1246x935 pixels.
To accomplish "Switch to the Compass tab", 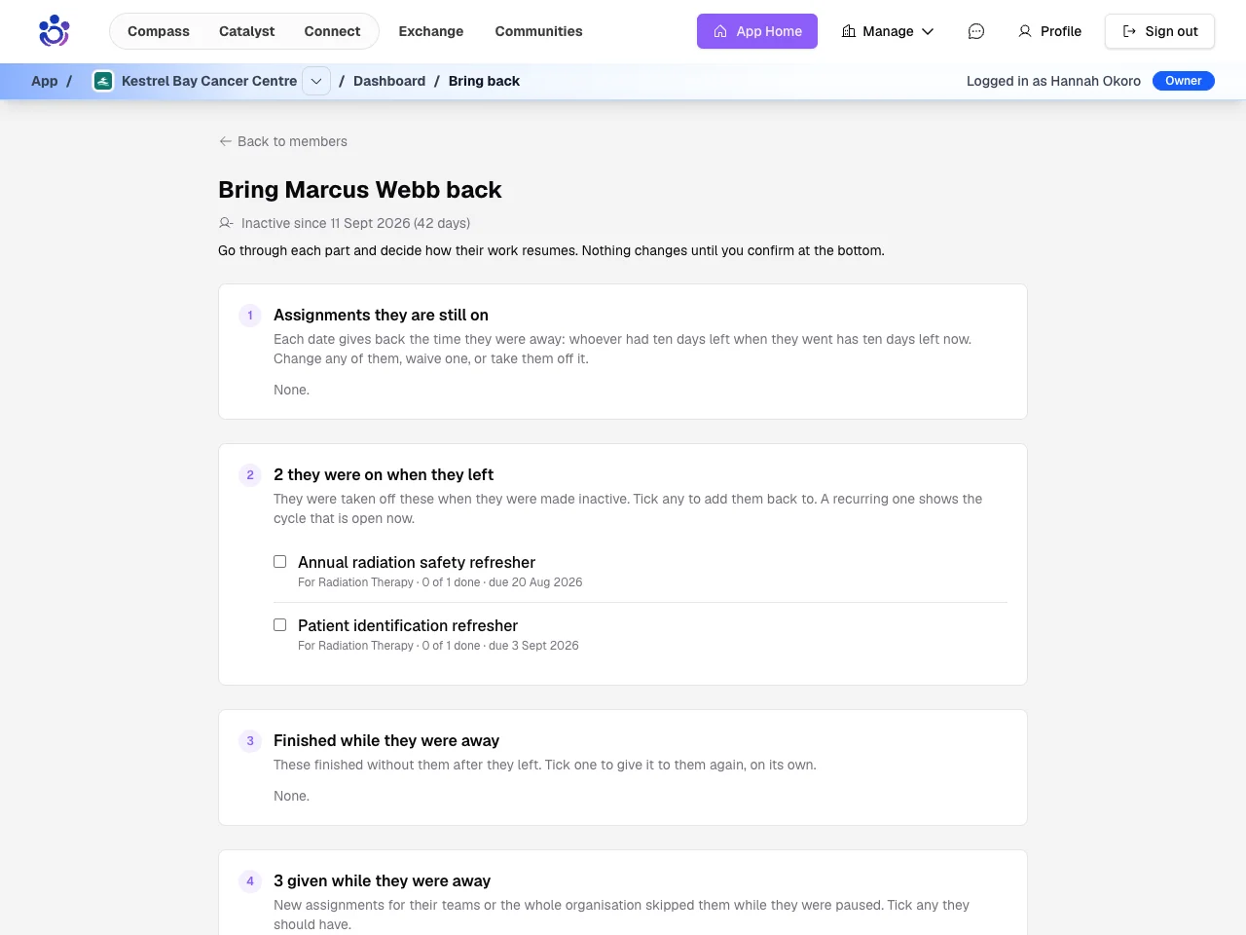I will point(159,31).
